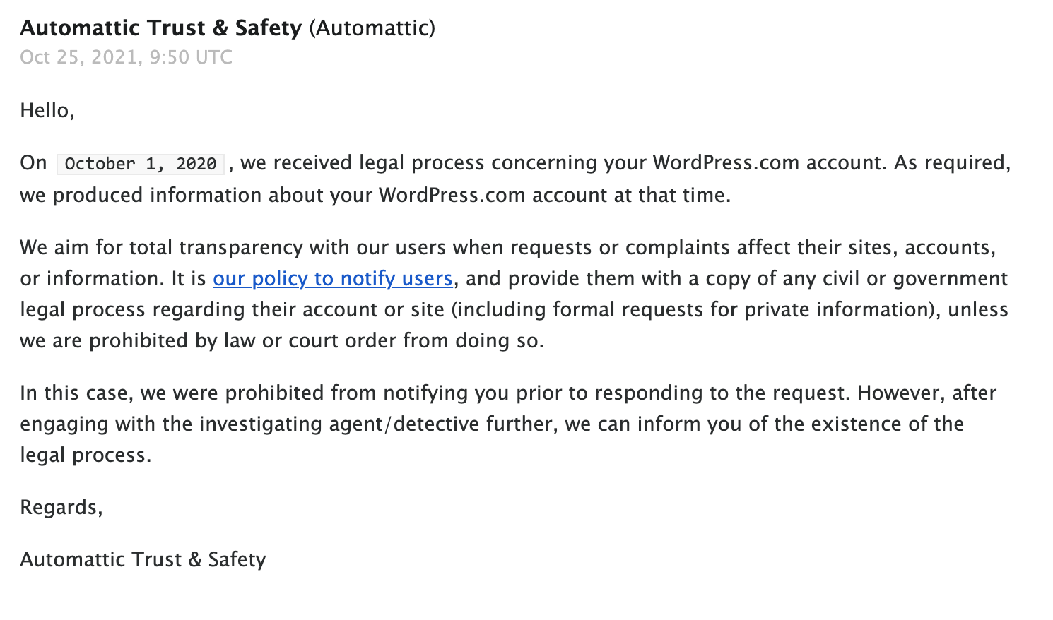Click the words "As required,"
This screenshot has width=1053, height=620.
[952, 163]
